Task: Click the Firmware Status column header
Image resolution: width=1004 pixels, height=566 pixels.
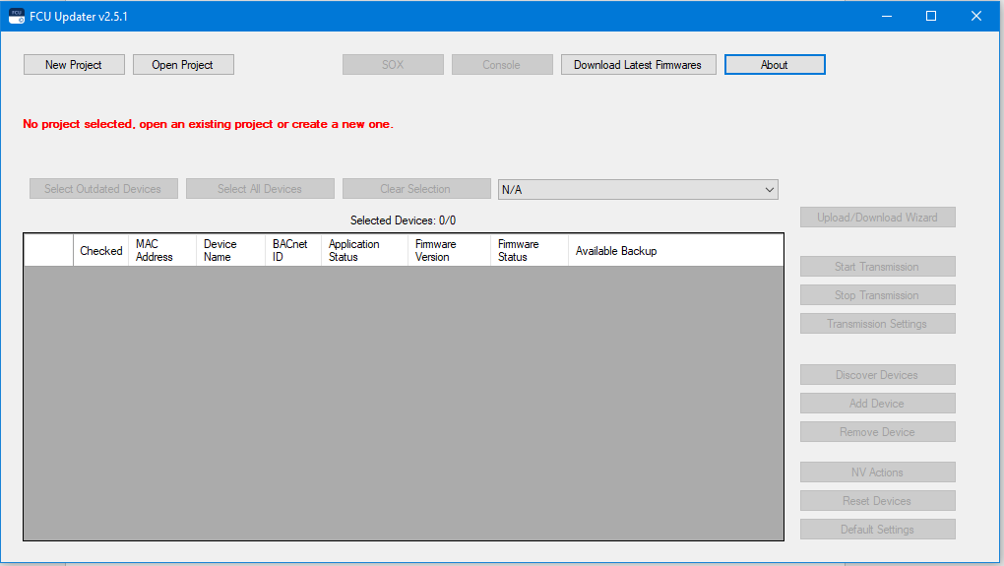Action: coord(519,251)
